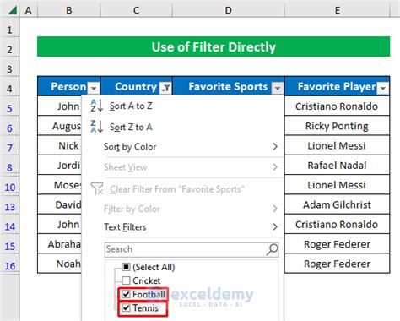The image size is (400, 321).
Task: Click the "Person" header cell
Action: pyautogui.click(x=69, y=86)
